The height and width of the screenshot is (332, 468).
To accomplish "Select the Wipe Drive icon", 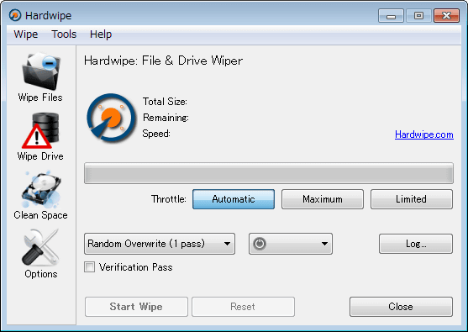I will click(x=40, y=130).
